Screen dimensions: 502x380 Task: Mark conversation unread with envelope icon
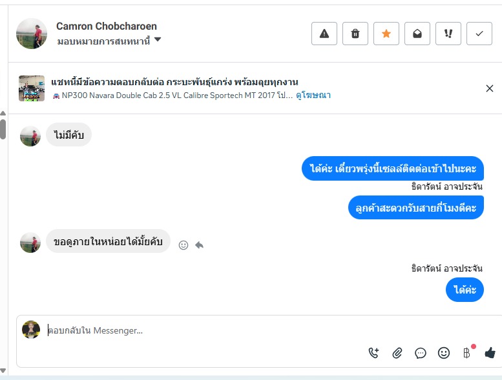coord(417,34)
